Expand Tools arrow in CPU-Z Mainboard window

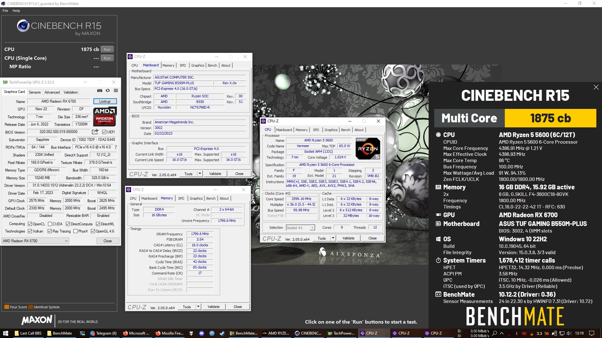pos(200,174)
